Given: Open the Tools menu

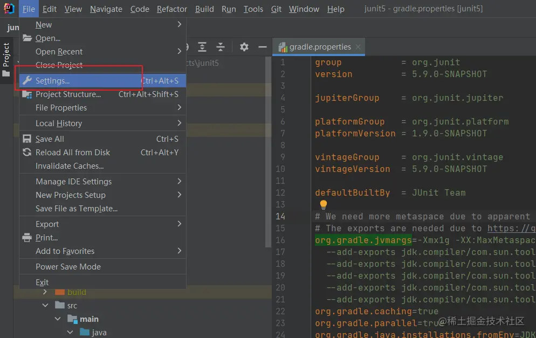Looking at the screenshot, I should click(x=253, y=9).
